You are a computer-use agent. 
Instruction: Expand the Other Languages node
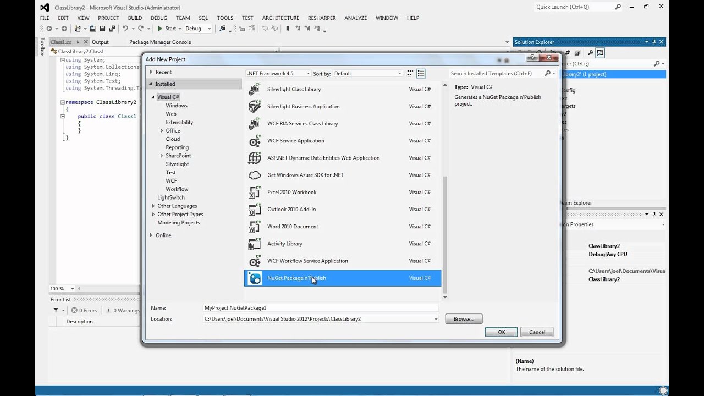pos(153,206)
